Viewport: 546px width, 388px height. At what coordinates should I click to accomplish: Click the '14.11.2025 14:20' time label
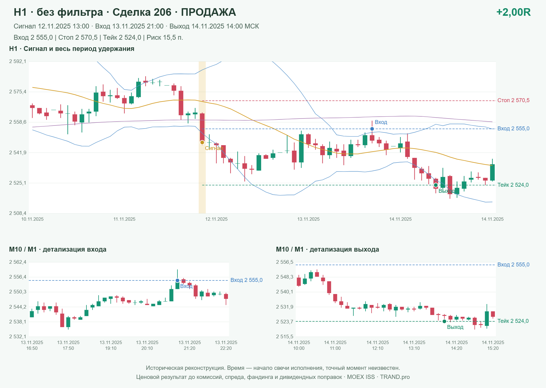click(457, 345)
